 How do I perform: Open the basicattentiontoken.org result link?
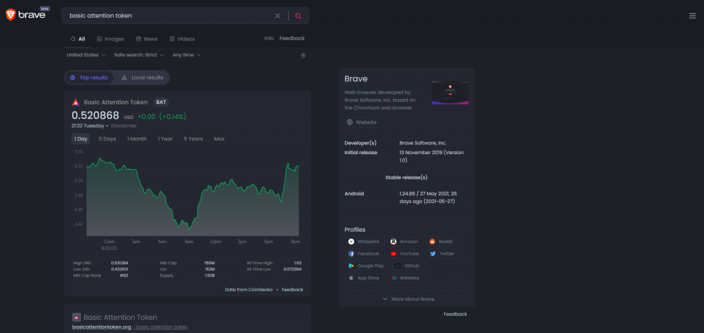tap(100, 327)
